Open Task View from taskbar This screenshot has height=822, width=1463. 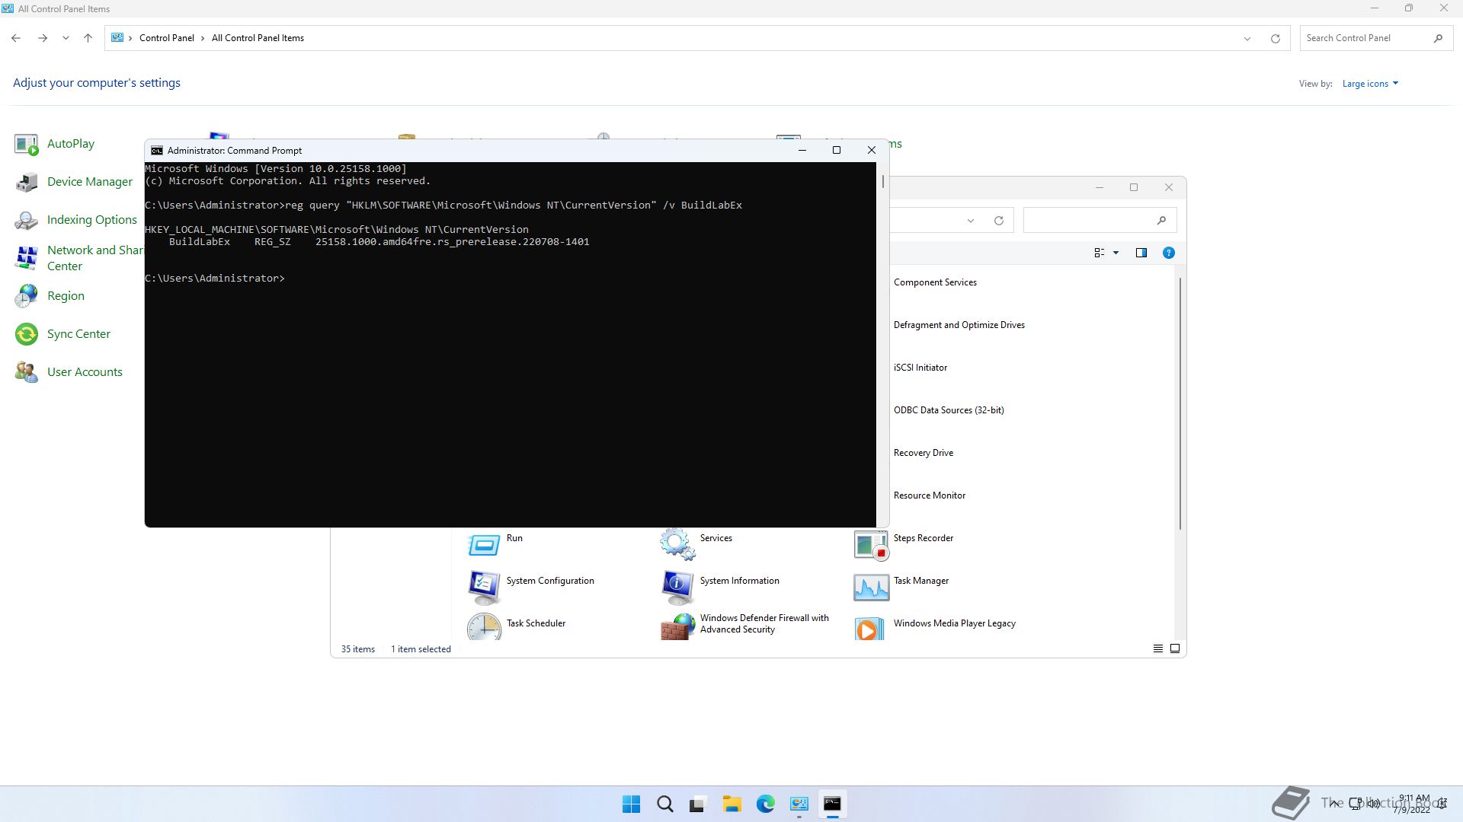(x=698, y=804)
